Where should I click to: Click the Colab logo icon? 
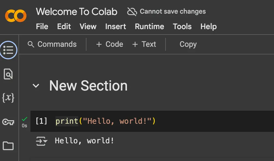click(x=16, y=16)
